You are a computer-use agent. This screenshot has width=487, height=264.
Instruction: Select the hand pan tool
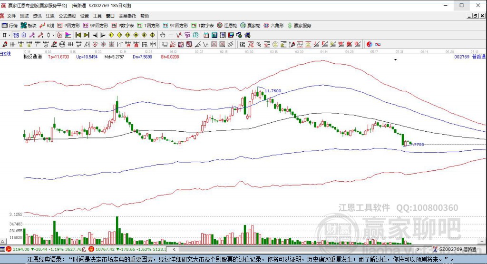point(163,35)
